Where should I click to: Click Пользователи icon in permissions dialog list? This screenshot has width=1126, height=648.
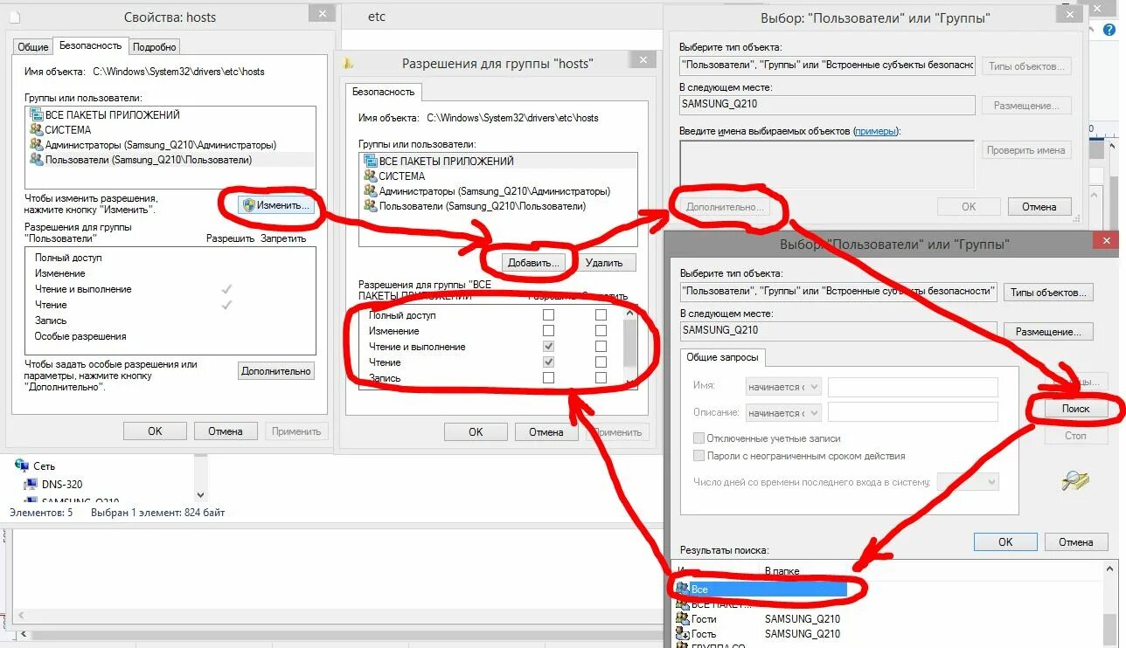370,206
